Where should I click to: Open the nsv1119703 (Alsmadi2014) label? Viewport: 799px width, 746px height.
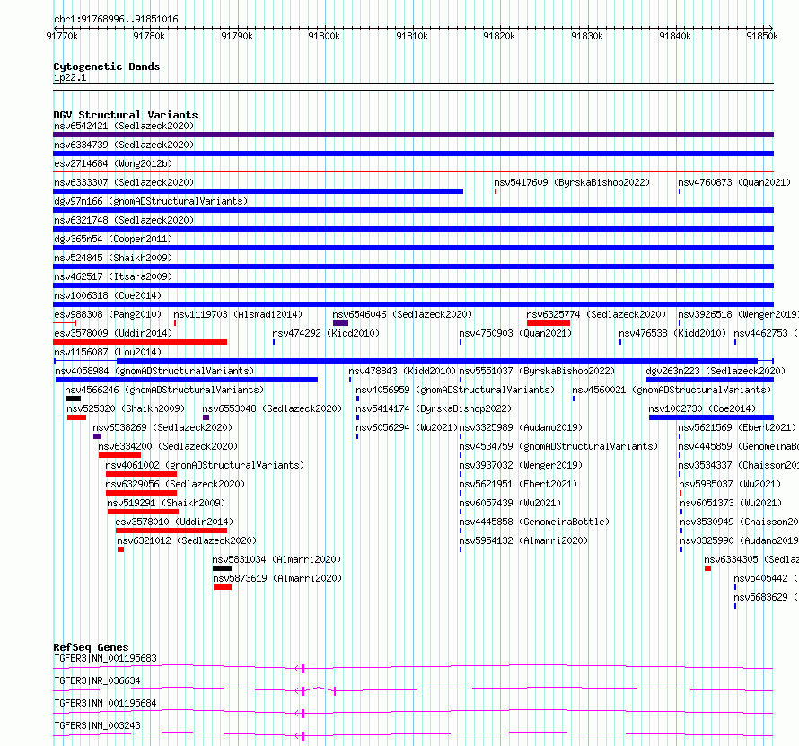click(x=238, y=314)
